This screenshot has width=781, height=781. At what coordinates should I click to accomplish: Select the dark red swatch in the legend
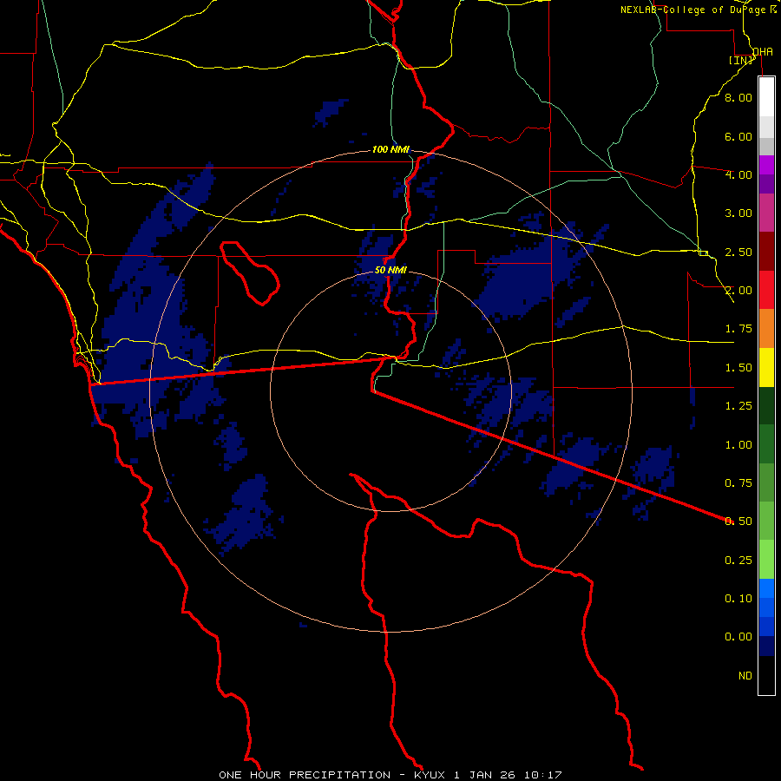click(766, 252)
